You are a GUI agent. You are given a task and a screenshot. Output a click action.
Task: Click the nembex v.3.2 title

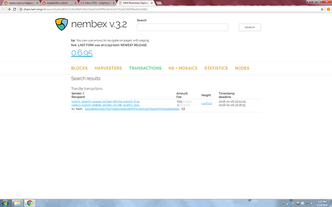coord(99,24)
